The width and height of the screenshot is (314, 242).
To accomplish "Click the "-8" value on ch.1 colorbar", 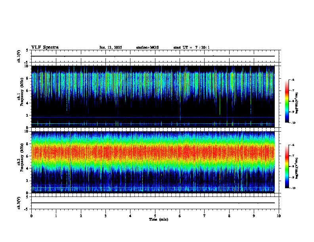I will [293, 101].
